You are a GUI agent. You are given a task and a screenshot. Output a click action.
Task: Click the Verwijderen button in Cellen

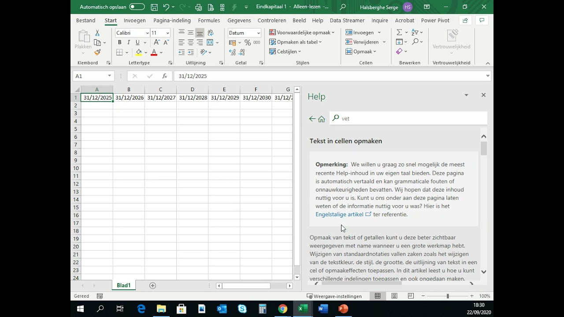tap(366, 42)
